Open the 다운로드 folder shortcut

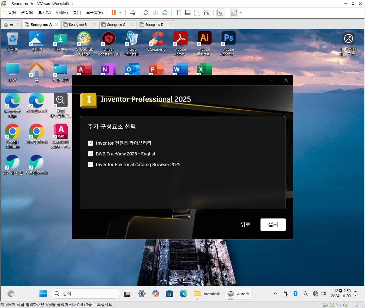point(61,42)
